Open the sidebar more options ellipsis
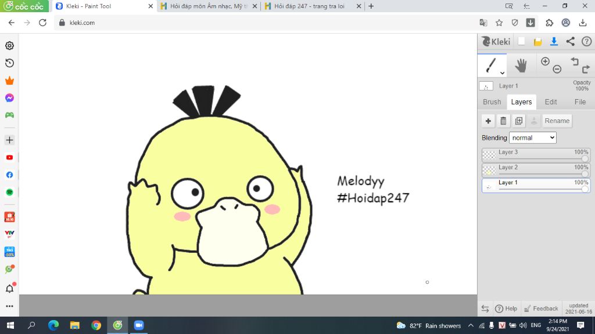The height and width of the screenshot is (334, 595). pyautogui.click(x=9, y=306)
